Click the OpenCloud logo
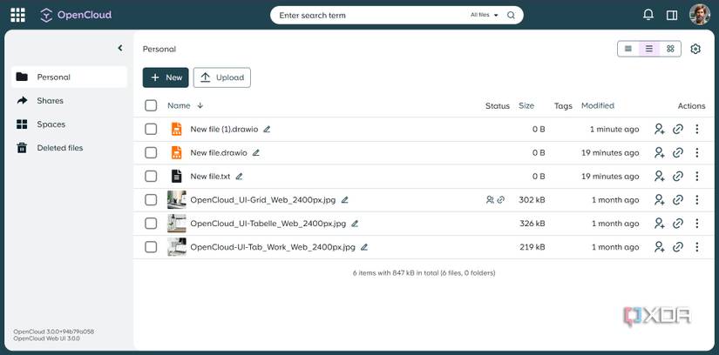719x355 pixels. coord(76,15)
